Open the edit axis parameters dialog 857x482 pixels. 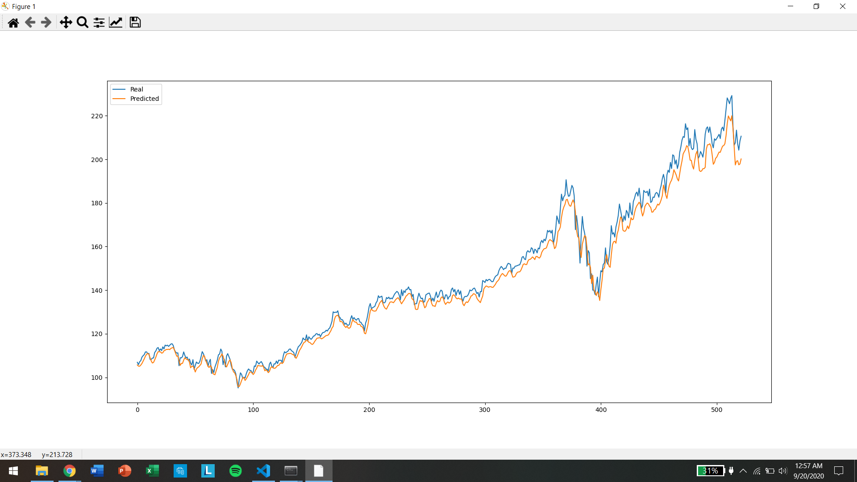tap(116, 22)
